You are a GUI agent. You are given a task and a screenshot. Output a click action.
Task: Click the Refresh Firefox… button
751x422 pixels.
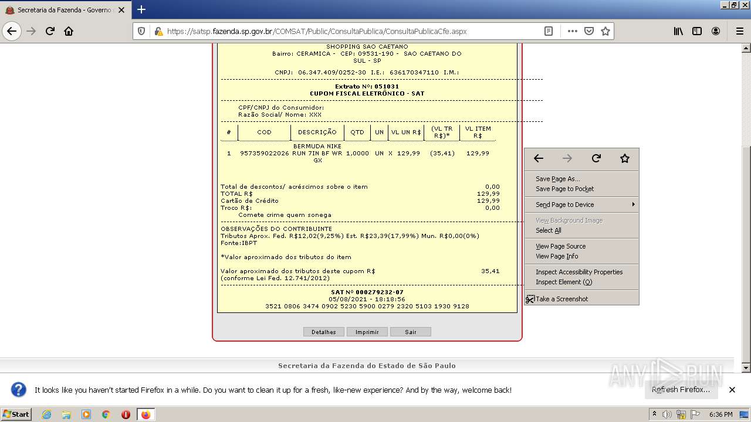[681, 390]
